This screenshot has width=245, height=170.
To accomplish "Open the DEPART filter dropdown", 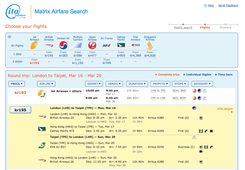I will tap(94, 84).
